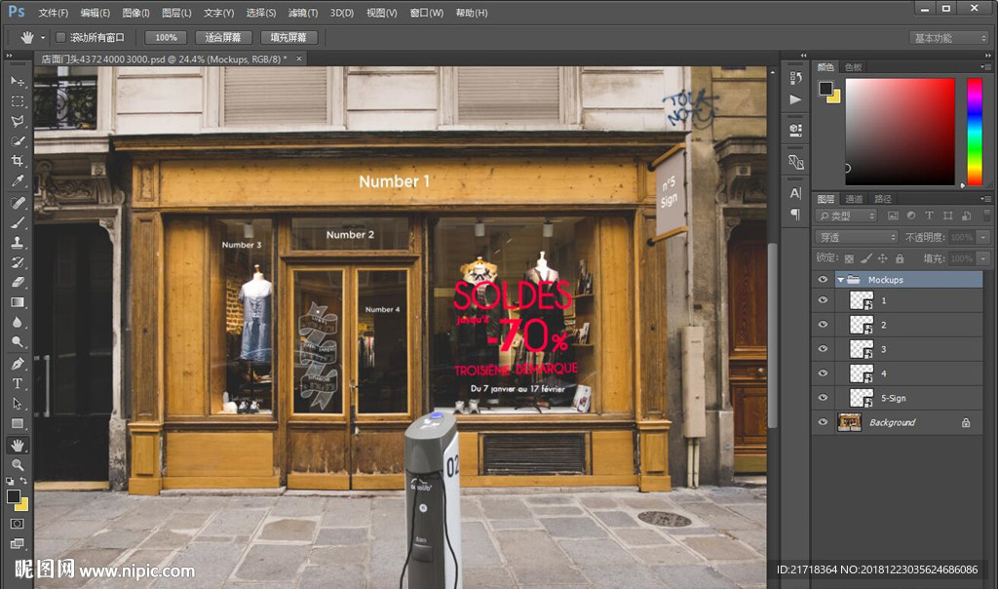Open the fill dropdown arrow

tap(983, 258)
